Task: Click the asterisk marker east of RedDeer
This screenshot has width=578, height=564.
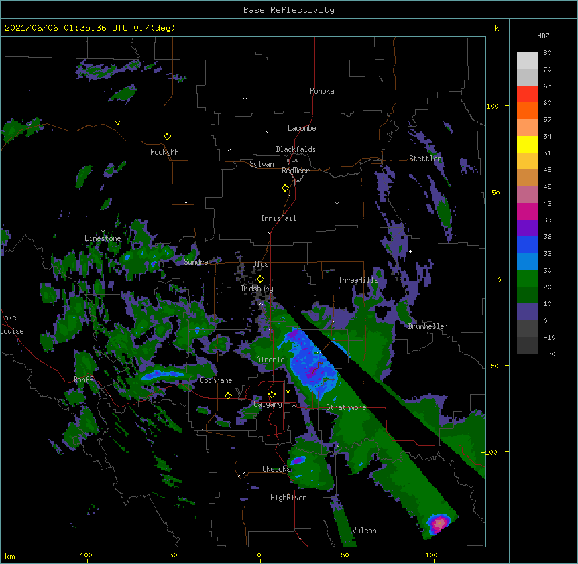Action: point(337,203)
